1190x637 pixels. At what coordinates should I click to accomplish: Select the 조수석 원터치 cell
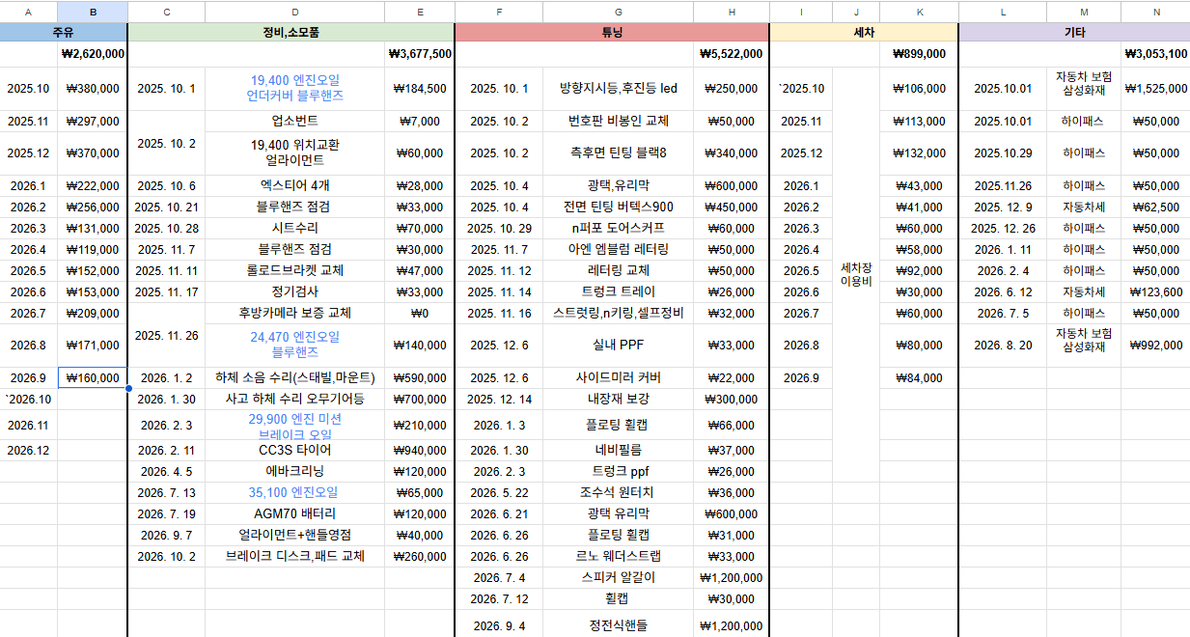click(x=618, y=492)
